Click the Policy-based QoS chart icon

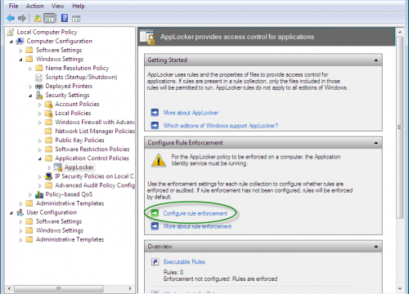pyautogui.click(x=39, y=194)
